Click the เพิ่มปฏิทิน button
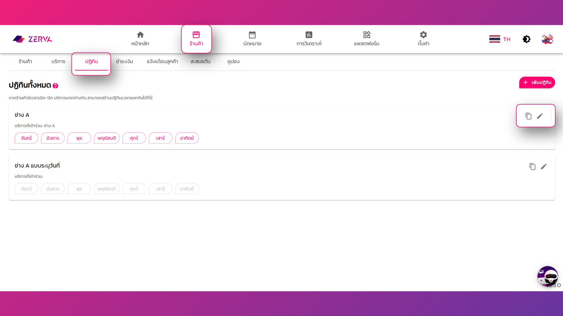This screenshot has height=316, width=563. 537,82
